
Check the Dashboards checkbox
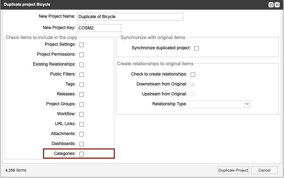(81, 144)
